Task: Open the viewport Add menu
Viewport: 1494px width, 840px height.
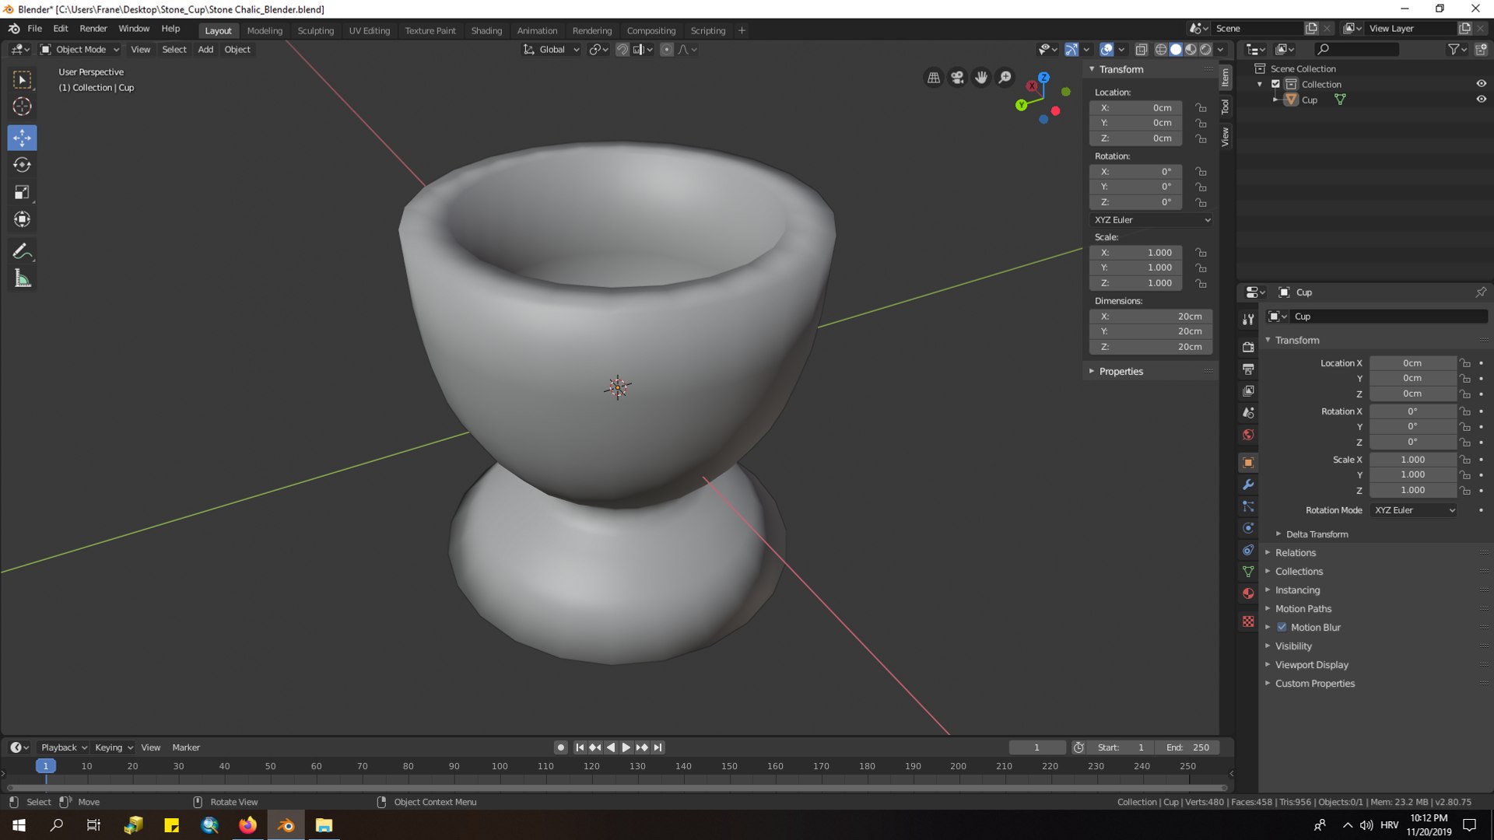Action: [x=205, y=49]
